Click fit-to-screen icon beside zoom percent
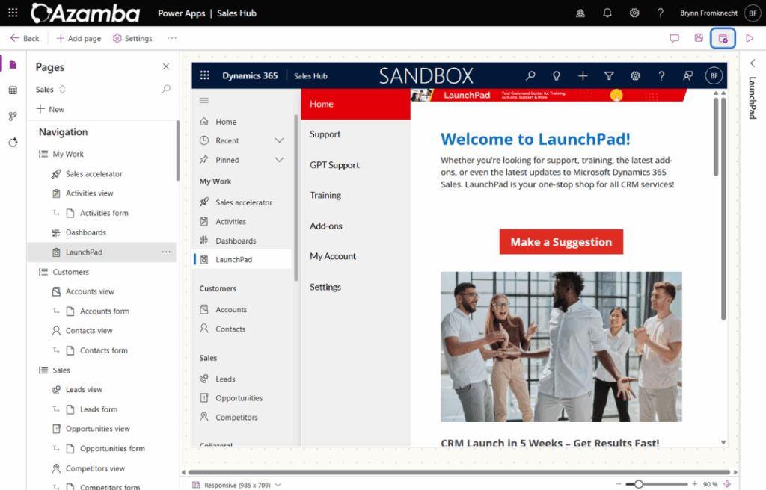Viewport: 766px width, 490px height. 726,484
